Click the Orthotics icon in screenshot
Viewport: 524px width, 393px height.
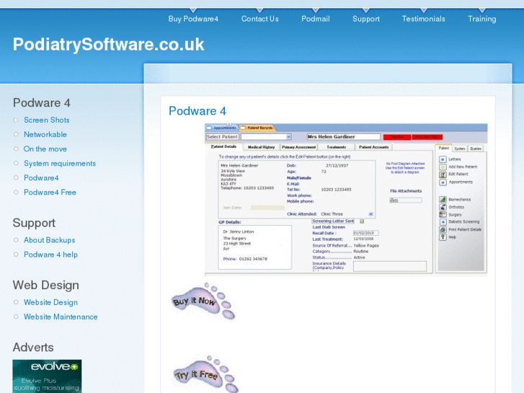click(443, 207)
